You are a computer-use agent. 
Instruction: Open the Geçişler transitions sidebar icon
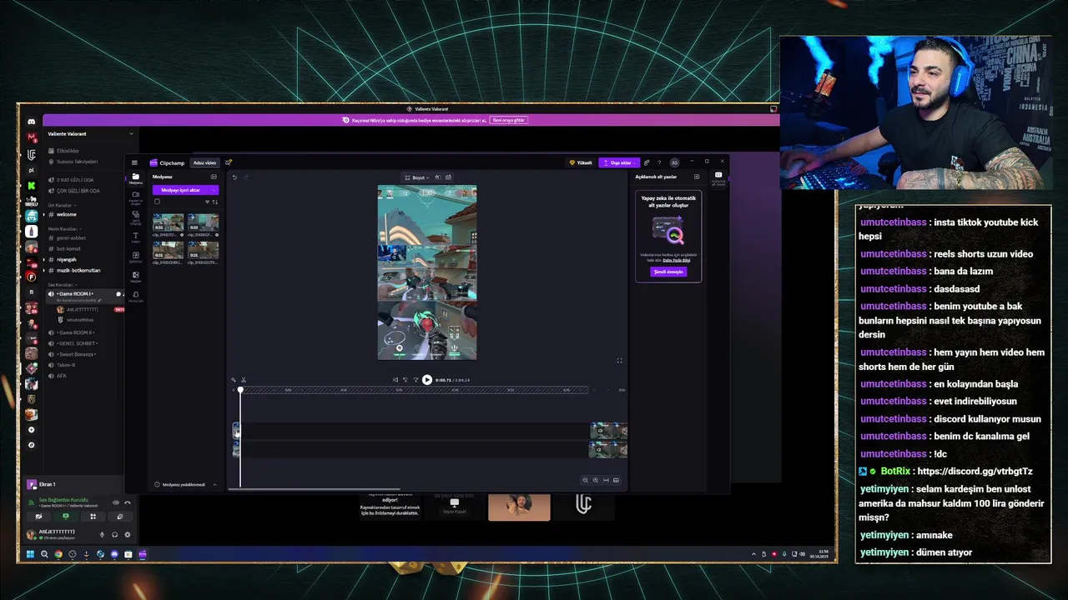coord(135,277)
